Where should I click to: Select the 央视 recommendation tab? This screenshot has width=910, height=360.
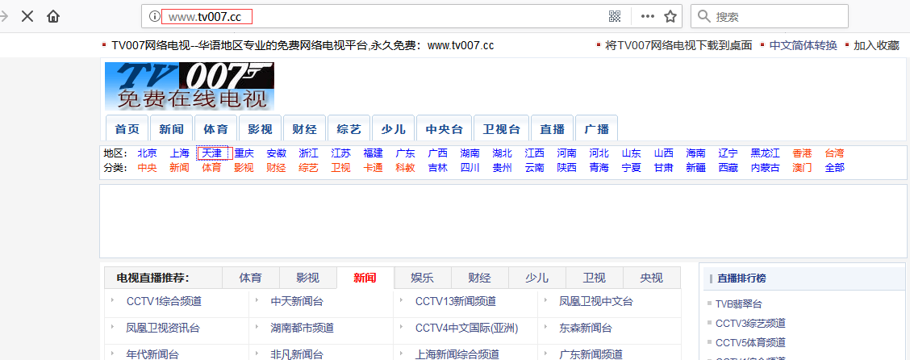(x=651, y=278)
